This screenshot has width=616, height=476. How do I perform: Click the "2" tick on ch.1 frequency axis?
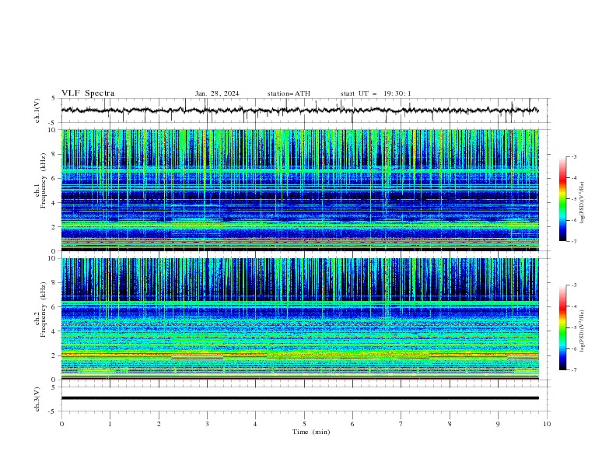click(x=55, y=226)
